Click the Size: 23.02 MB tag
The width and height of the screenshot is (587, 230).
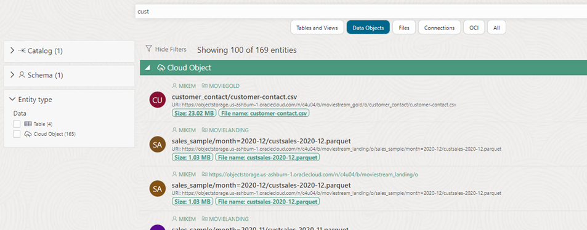click(194, 113)
